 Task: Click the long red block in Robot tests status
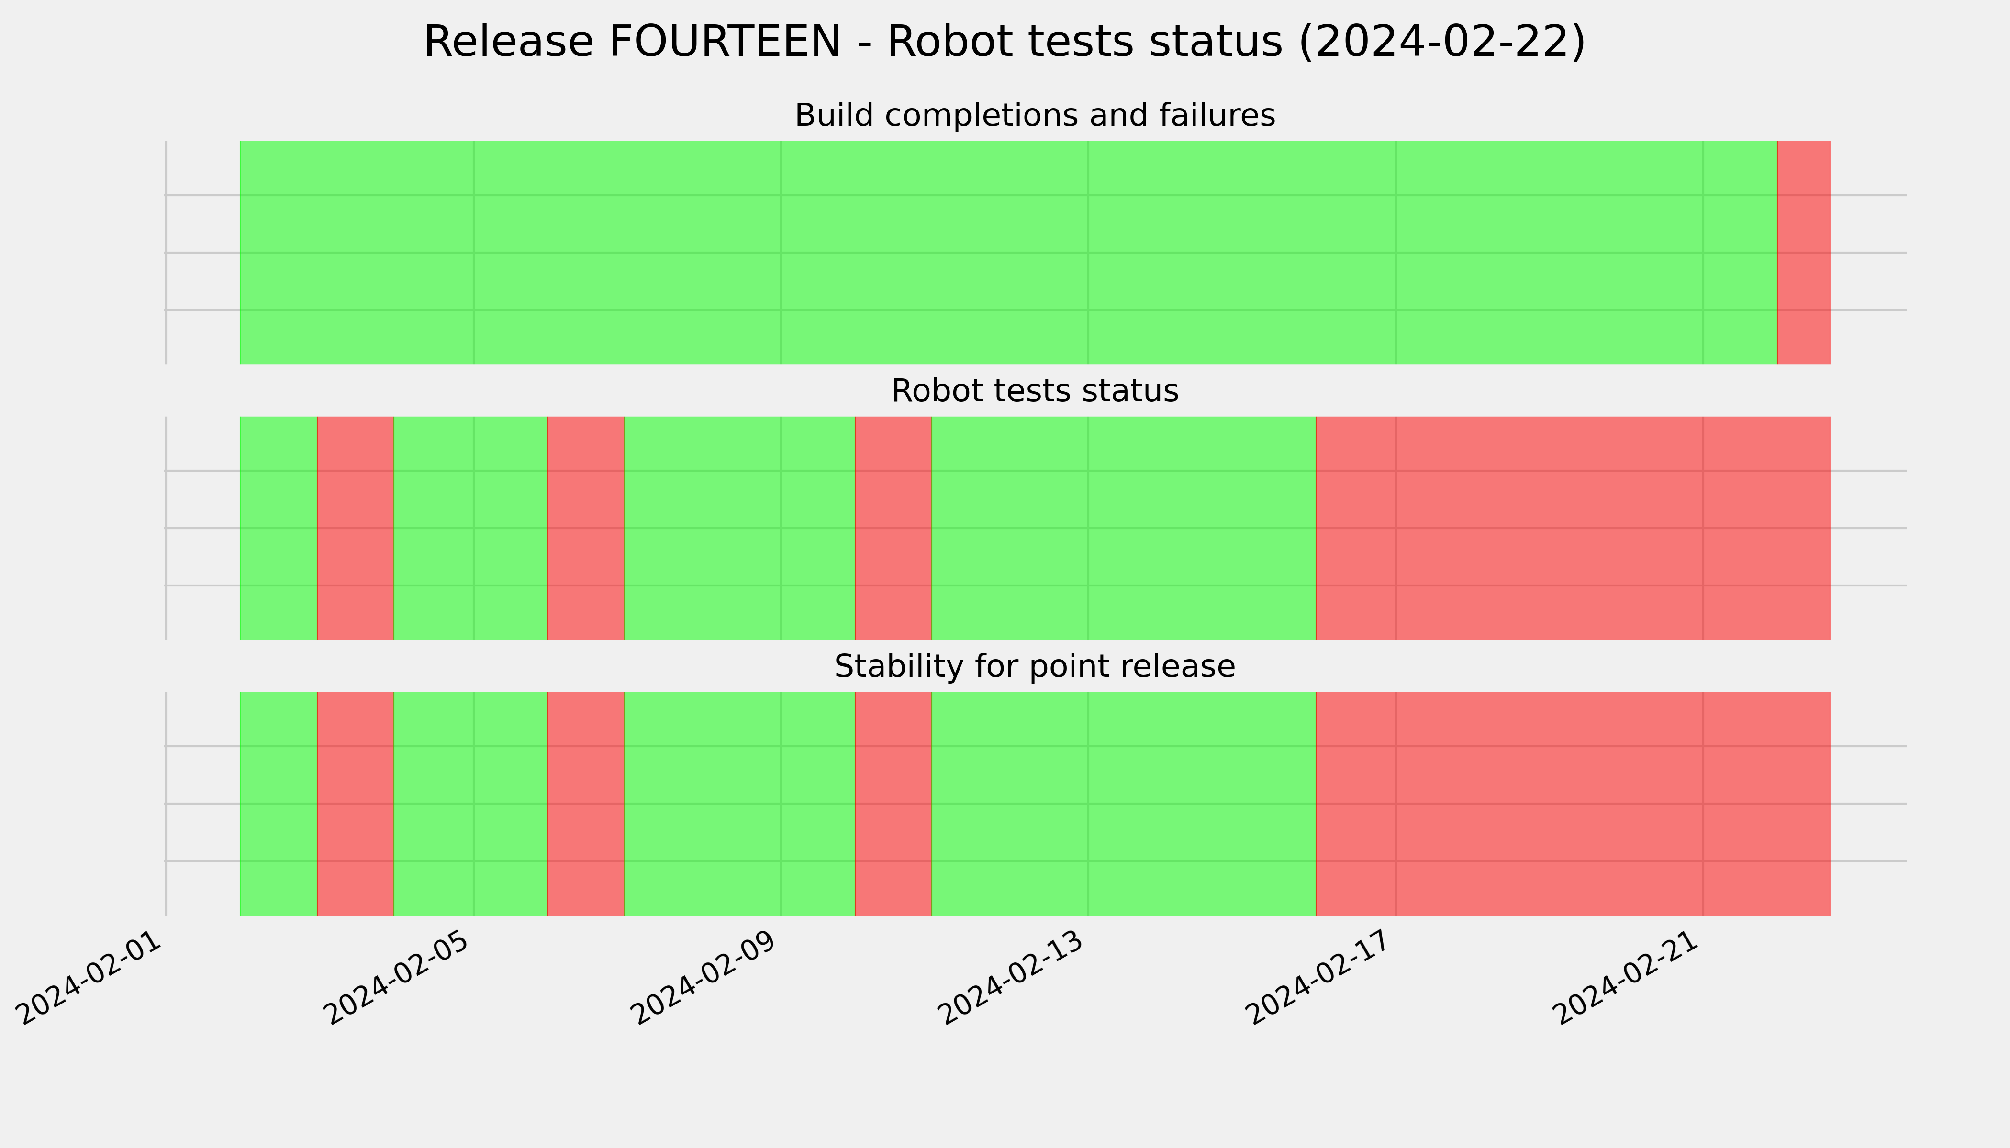click(x=1573, y=528)
